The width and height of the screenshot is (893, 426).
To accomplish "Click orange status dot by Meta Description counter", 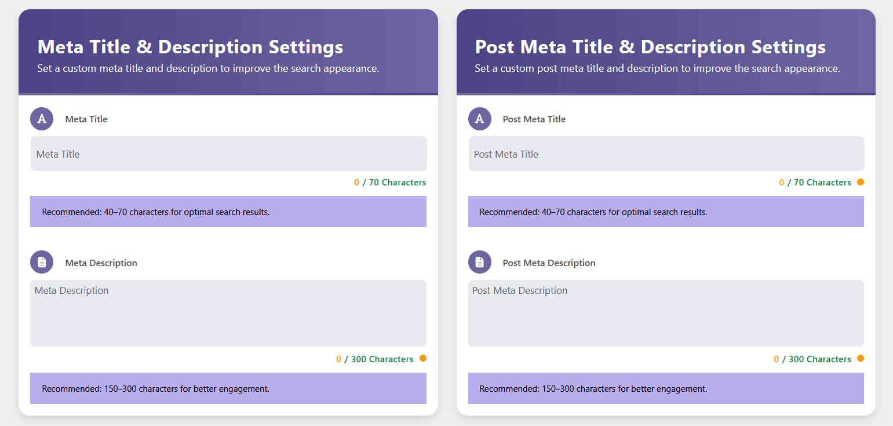I will click(x=422, y=358).
